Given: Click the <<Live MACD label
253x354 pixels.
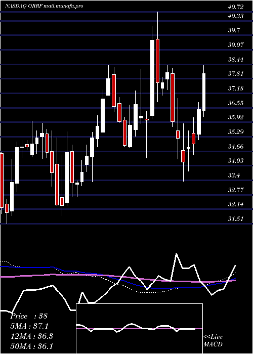Looking at the screenshot, I should tap(213, 341).
